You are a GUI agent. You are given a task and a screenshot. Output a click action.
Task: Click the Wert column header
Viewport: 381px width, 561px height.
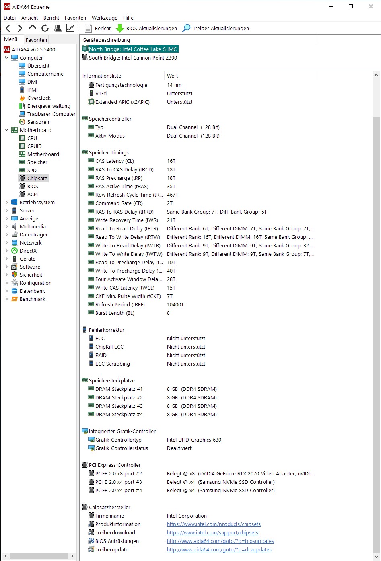pos(241,76)
